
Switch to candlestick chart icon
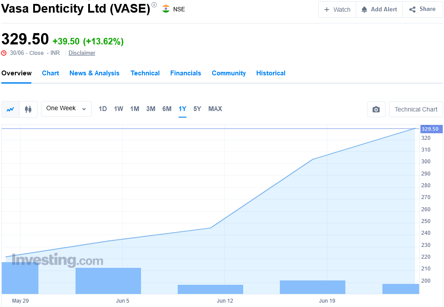point(28,109)
